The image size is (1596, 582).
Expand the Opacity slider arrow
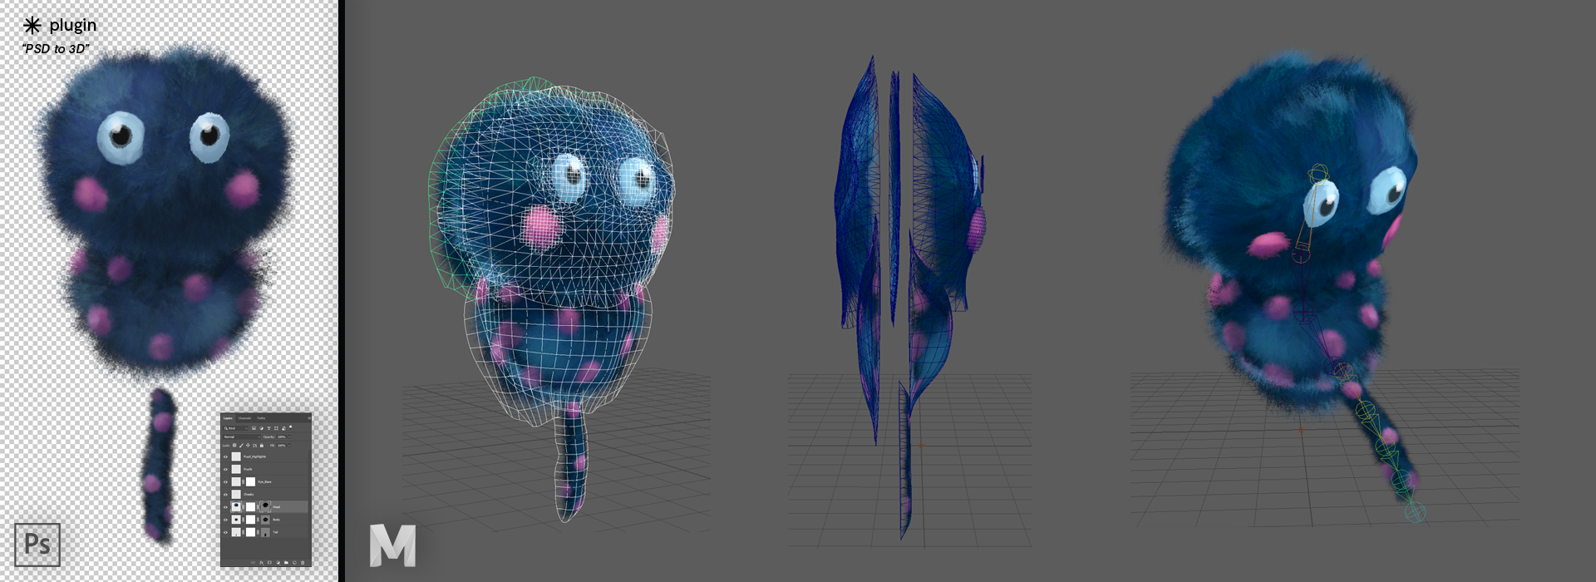(x=288, y=436)
